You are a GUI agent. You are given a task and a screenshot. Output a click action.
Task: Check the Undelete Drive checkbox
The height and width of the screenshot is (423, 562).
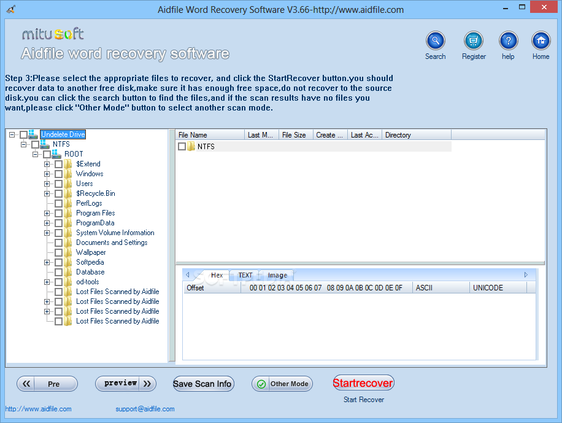coord(23,134)
